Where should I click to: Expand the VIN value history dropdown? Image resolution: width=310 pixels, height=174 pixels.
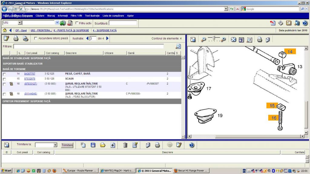[x=57, y=23]
